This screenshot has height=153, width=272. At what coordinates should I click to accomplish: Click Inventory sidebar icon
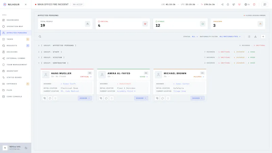coord(3,71)
